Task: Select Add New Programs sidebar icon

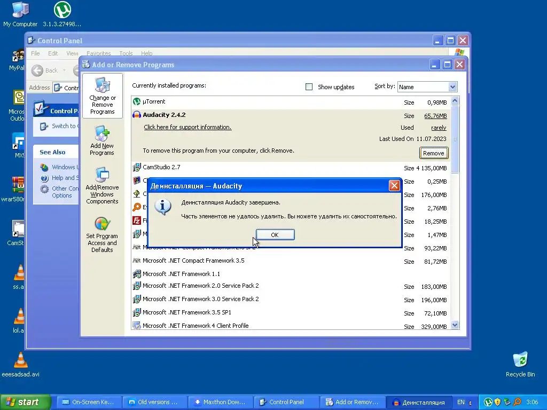Action: click(102, 140)
